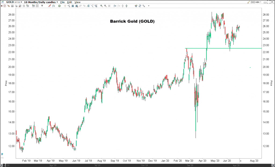275x167 pixels.
Task: Click the chain link icon in title bar
Action: click(x=253, y=2)
